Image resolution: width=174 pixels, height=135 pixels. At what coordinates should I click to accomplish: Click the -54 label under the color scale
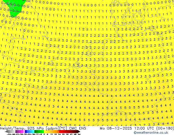tap(9, 134)
